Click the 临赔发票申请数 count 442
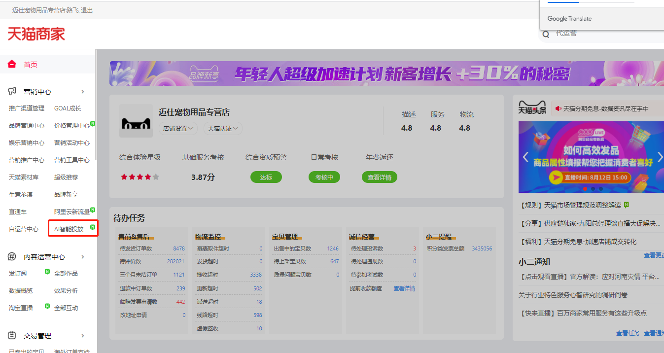 coord(180,302)
